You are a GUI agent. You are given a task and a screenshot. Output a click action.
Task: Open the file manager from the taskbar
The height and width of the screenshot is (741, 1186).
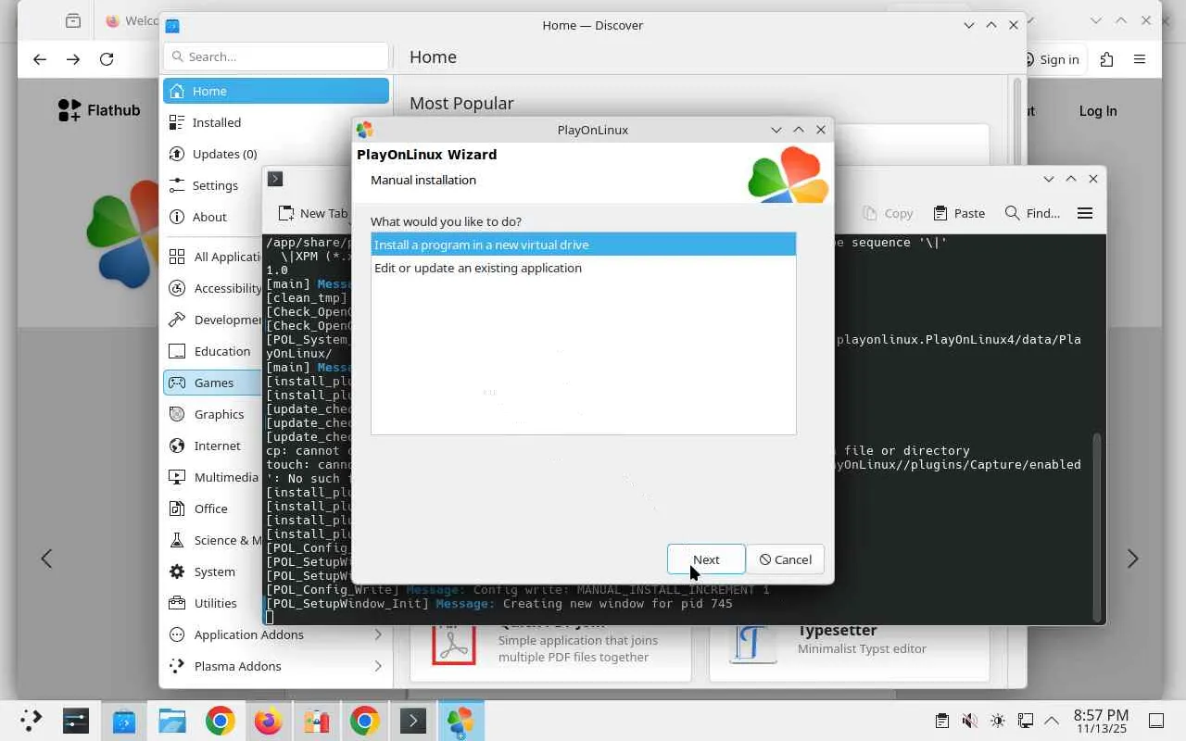pos(172,721)
